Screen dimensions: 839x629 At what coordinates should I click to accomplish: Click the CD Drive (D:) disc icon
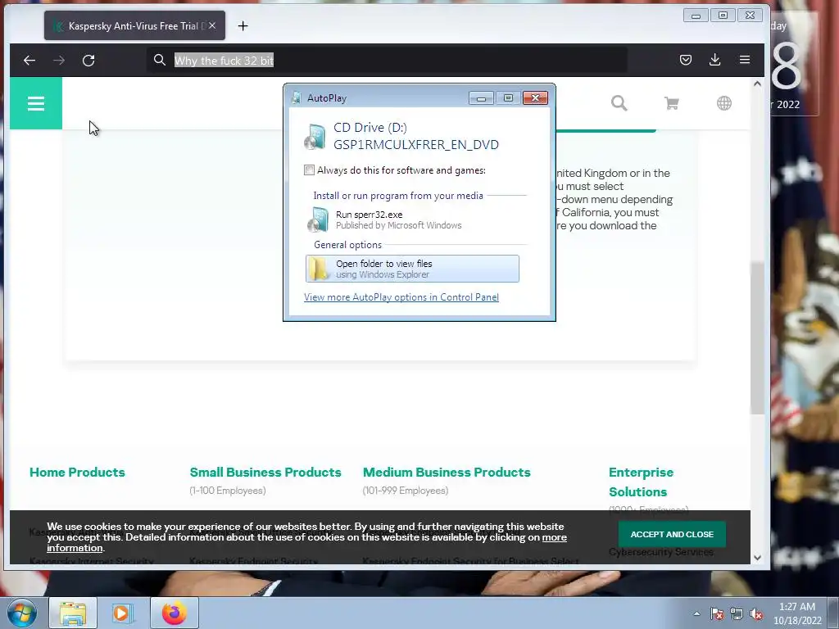tap(315, 137)
